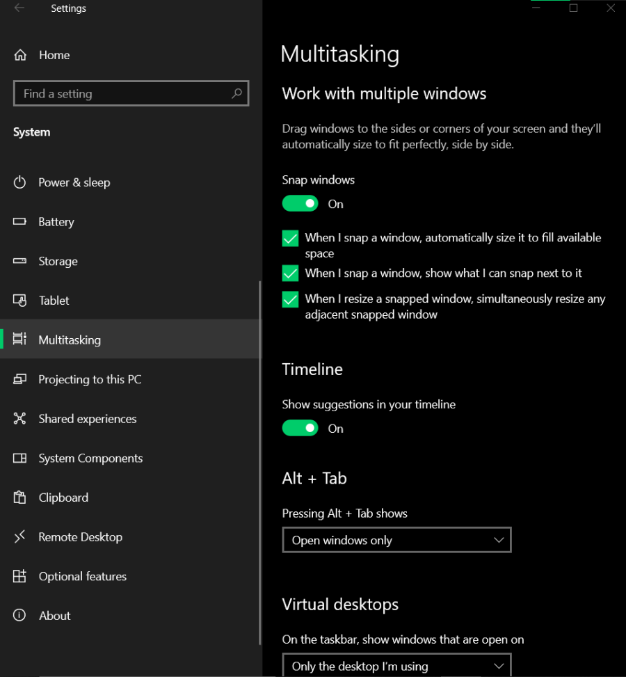
Task: Click the Find a setting search box
Action: [122, 94]
